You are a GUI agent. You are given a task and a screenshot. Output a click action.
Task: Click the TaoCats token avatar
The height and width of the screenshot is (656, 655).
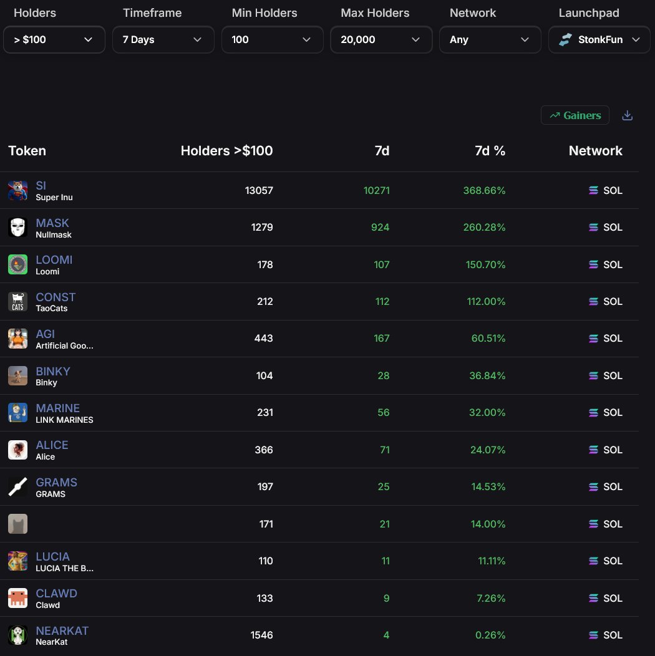[17, 302]
